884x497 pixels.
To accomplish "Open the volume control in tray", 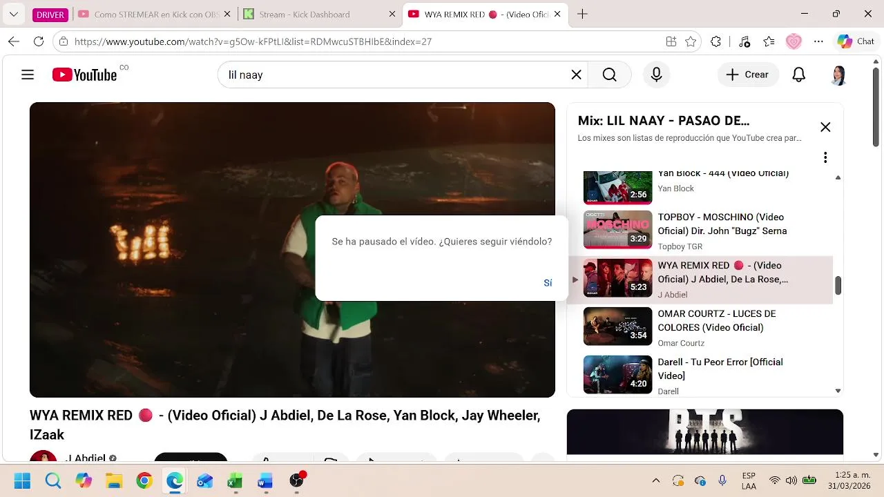I will pyautogui.click(x=791, y=480).
